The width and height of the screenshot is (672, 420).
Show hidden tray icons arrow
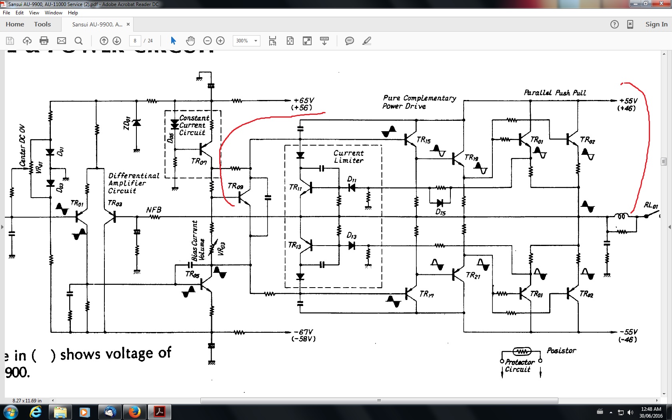click(611, 412)
